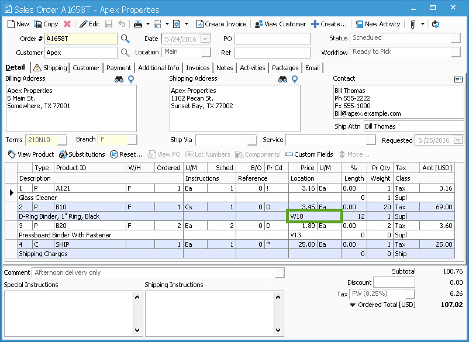Search for an order number using the magnifier

point(125,39)
